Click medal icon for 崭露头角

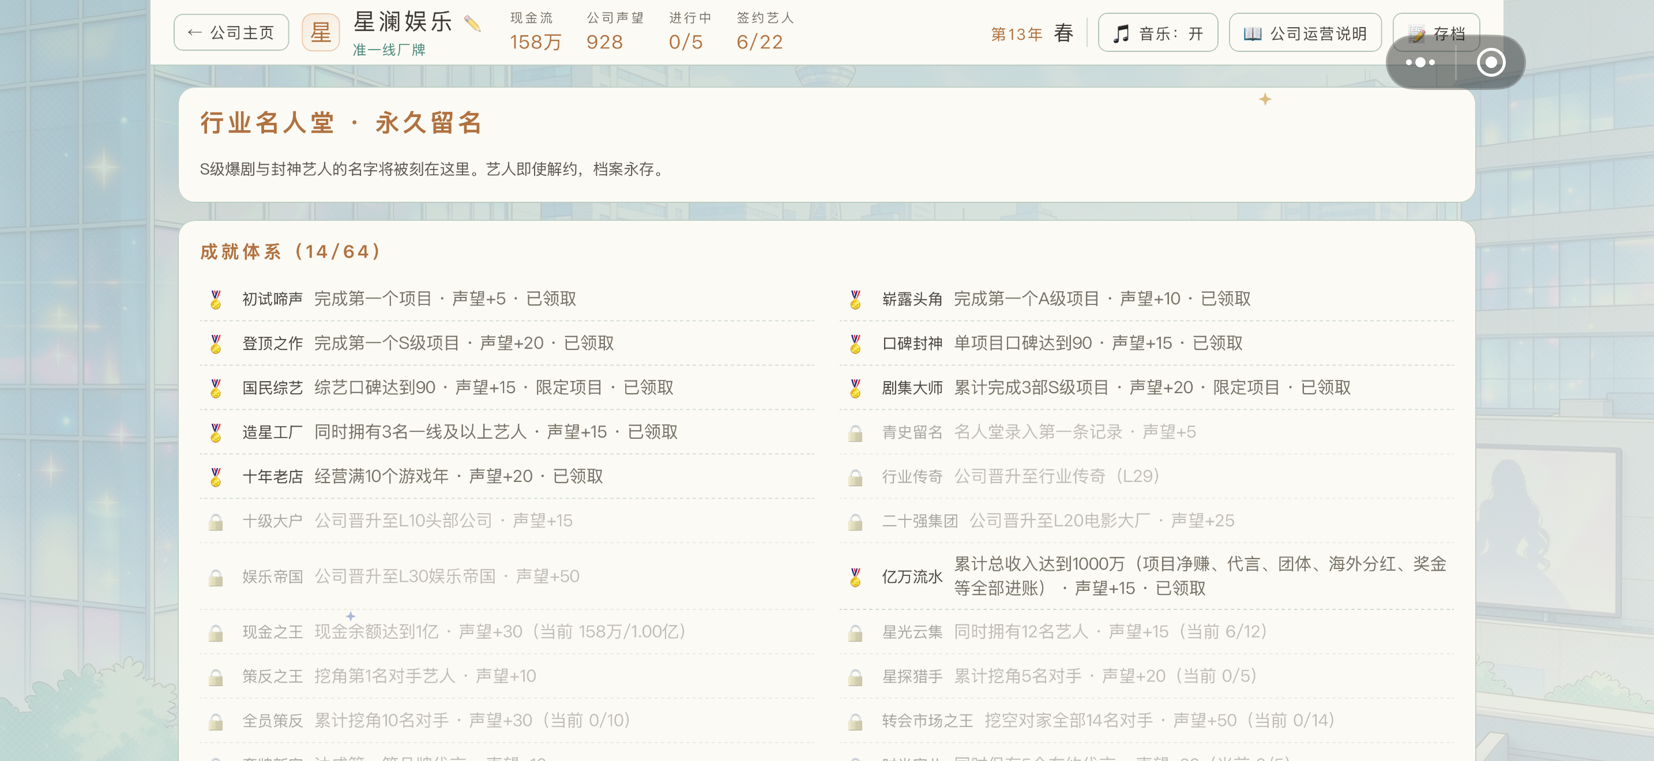pyautogui.click(x=855, y=299)
